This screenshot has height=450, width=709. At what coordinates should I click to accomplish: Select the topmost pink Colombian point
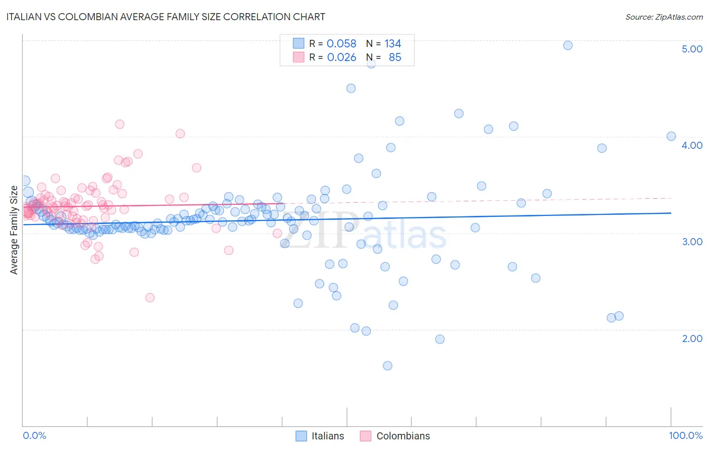pyautogui.click(x=120, y=124)
